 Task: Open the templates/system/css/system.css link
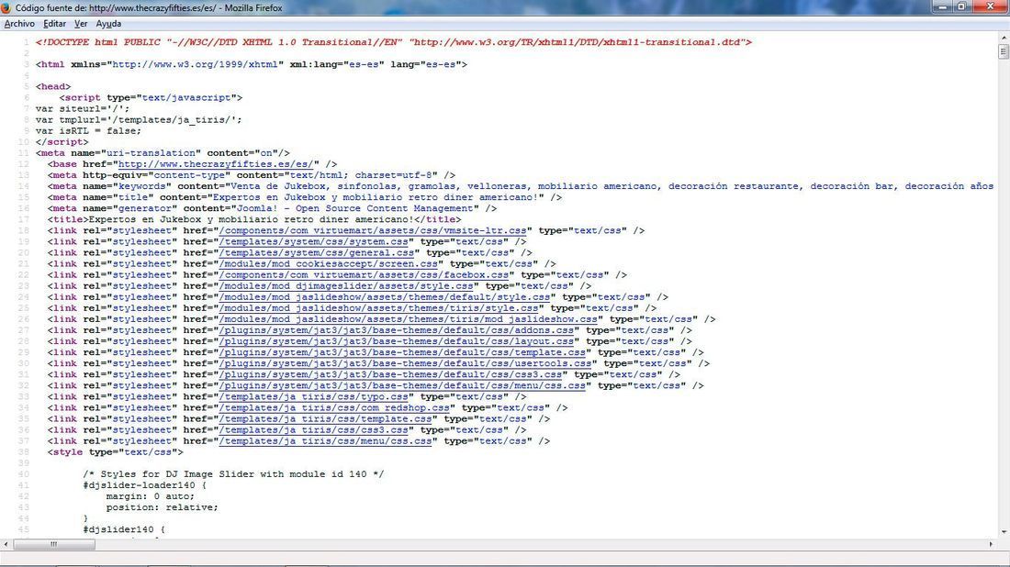click(313, 241)
